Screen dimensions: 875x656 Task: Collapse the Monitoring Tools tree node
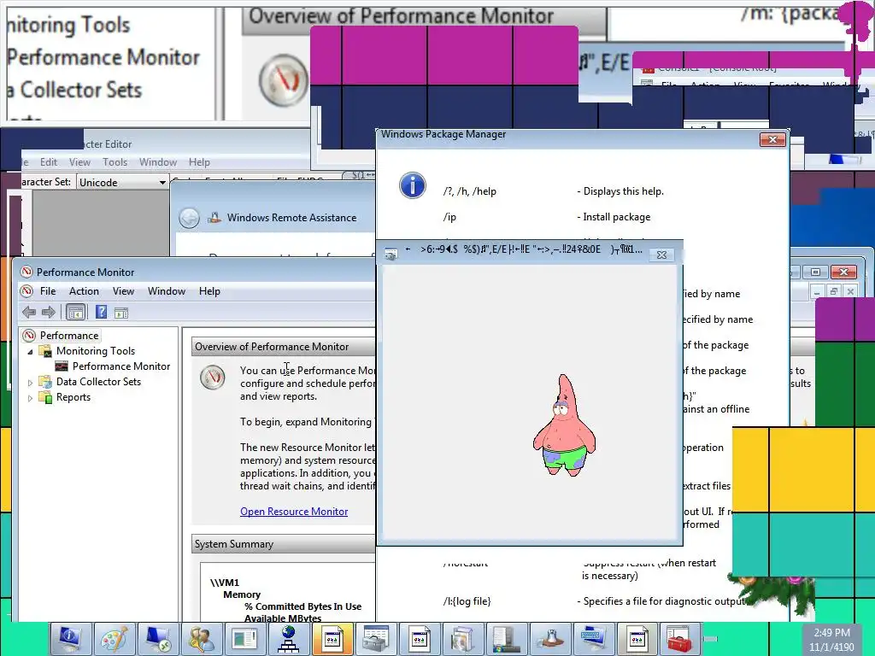tap(30, 351)
